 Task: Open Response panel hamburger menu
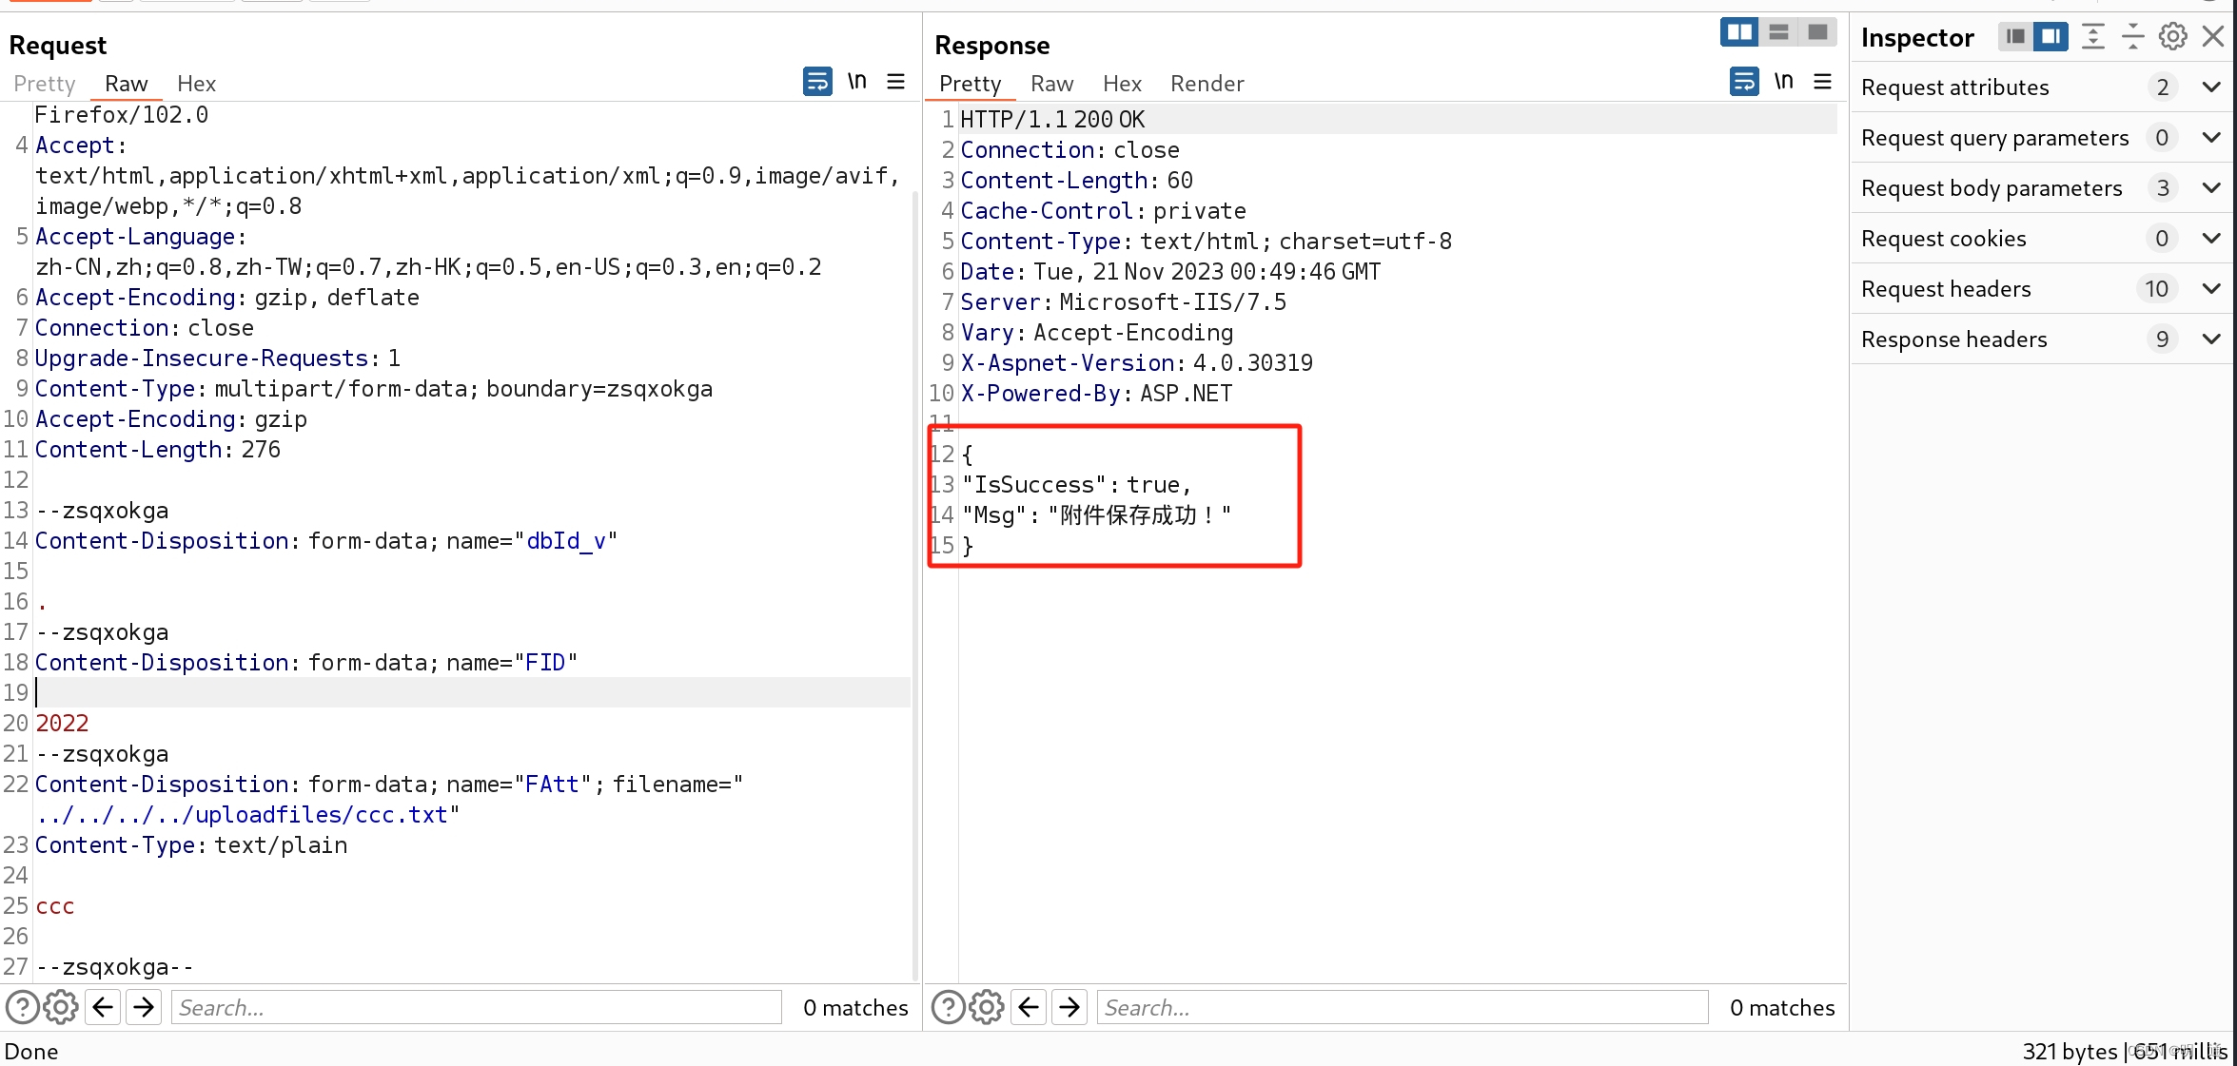(x=1822, y=82)
